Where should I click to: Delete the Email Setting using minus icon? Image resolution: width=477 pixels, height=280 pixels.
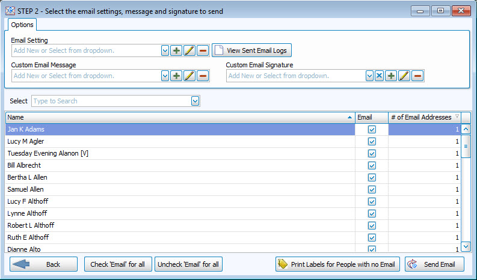[x=203, y=51]
